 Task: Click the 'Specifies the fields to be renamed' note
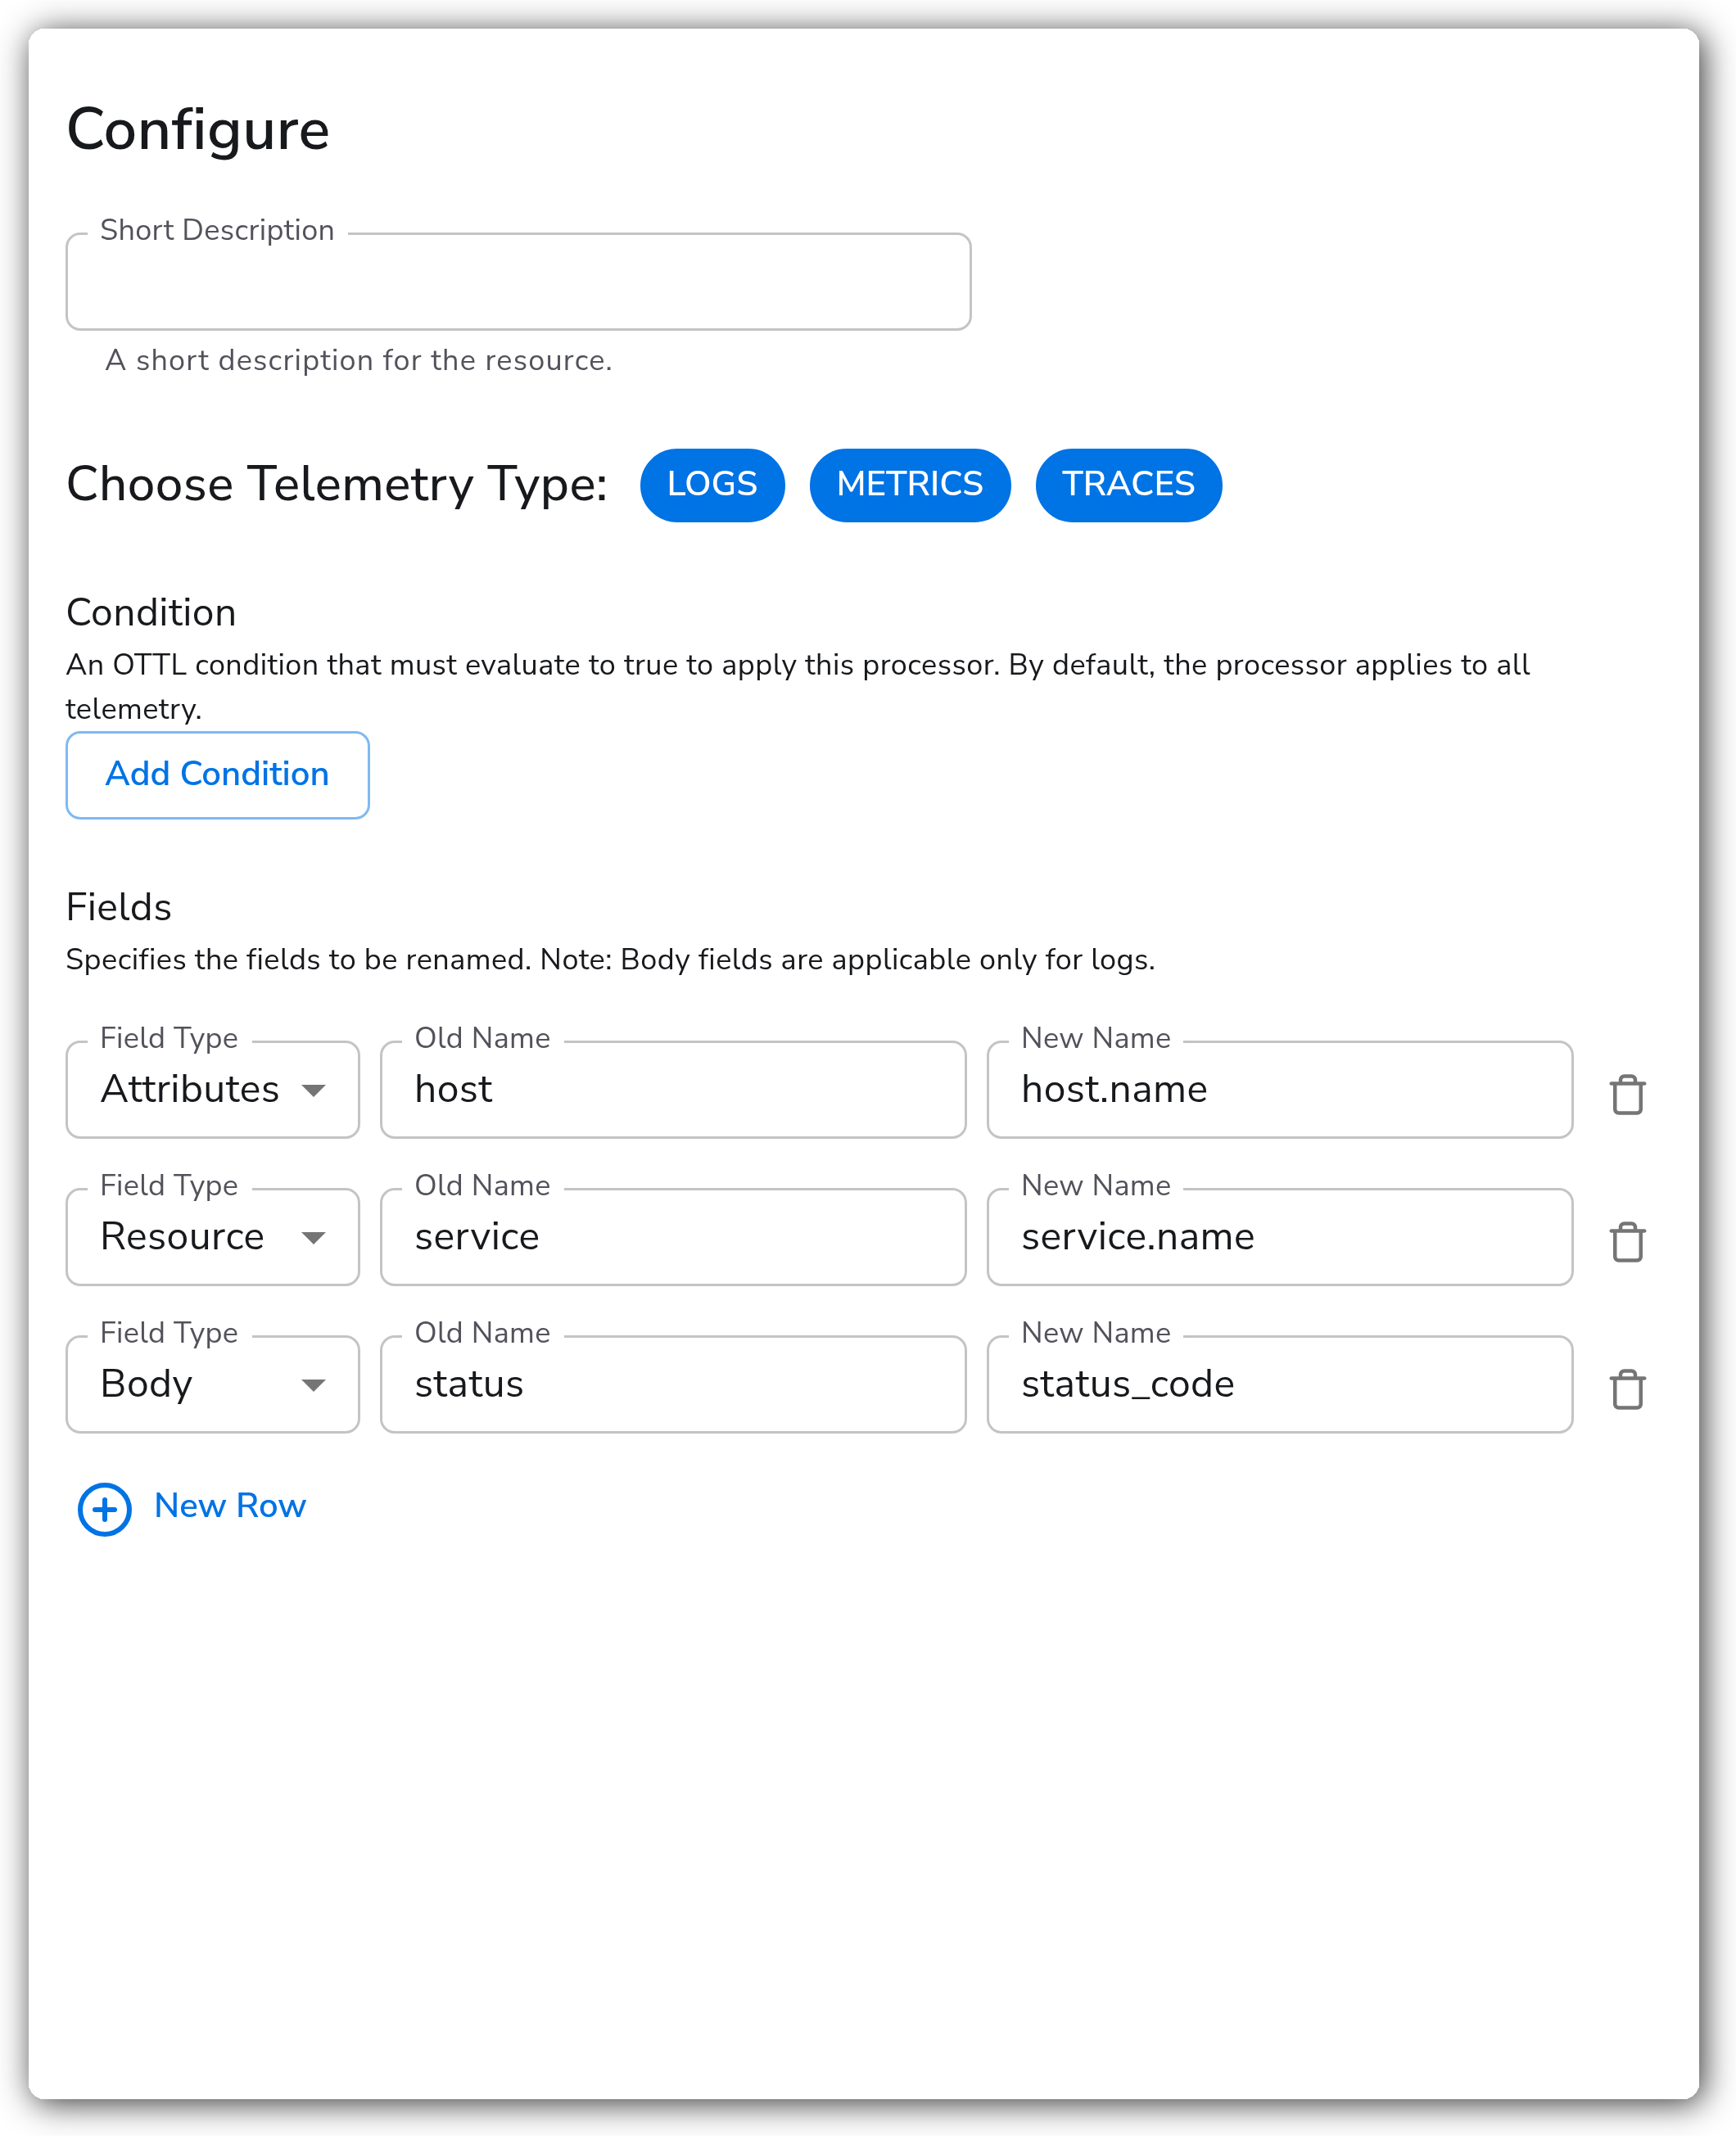pyautogui.click(x=611, y=960)
